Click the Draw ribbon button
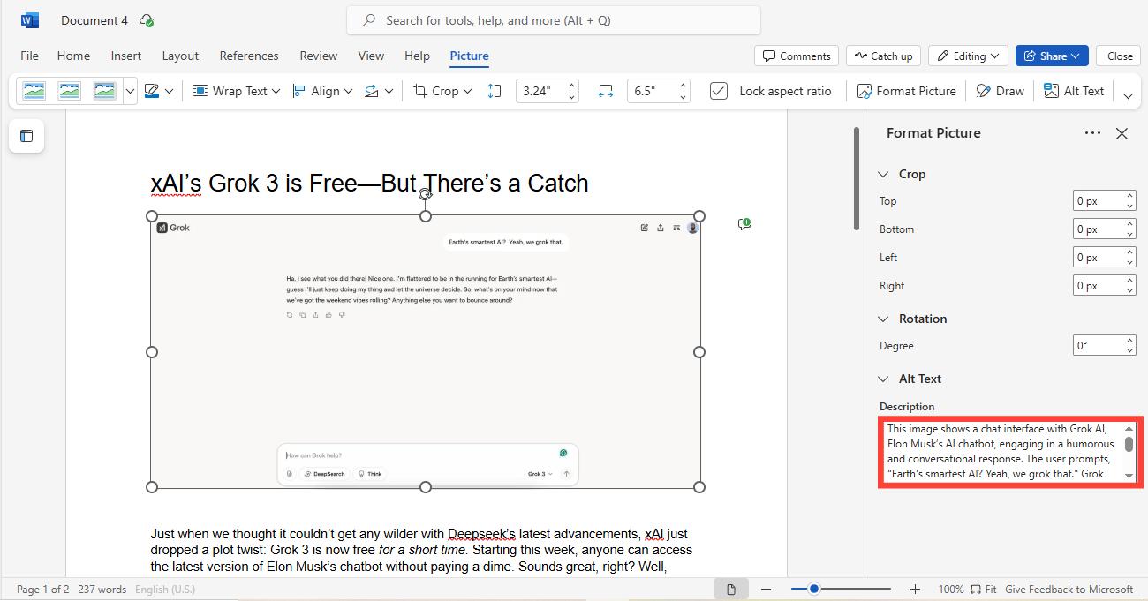Viewport: 1148px width, 601px height. 1001,91
